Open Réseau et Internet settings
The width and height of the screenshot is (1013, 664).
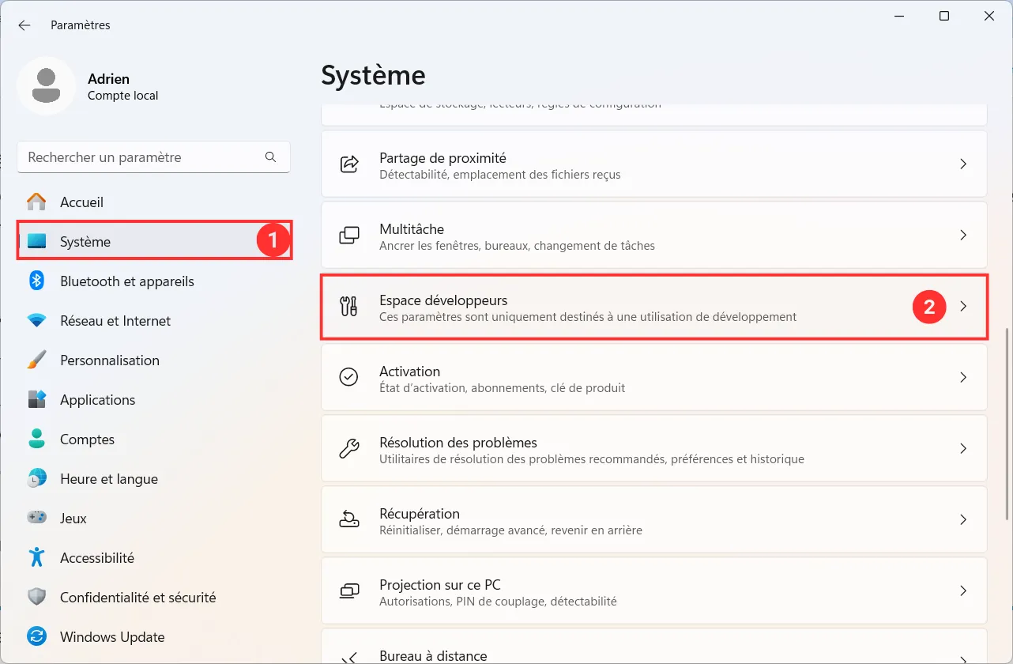point(153,321)
